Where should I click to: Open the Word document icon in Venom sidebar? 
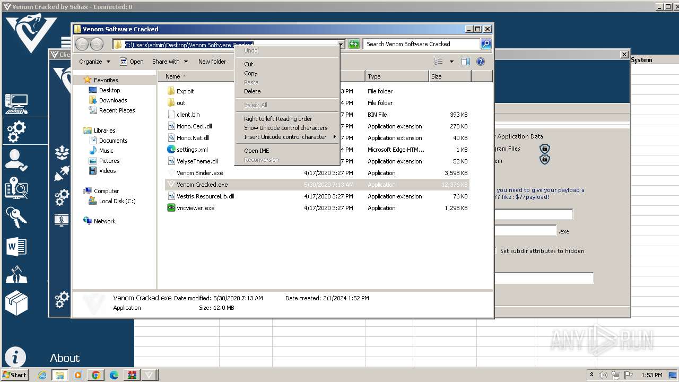click(x=16, y=246)
